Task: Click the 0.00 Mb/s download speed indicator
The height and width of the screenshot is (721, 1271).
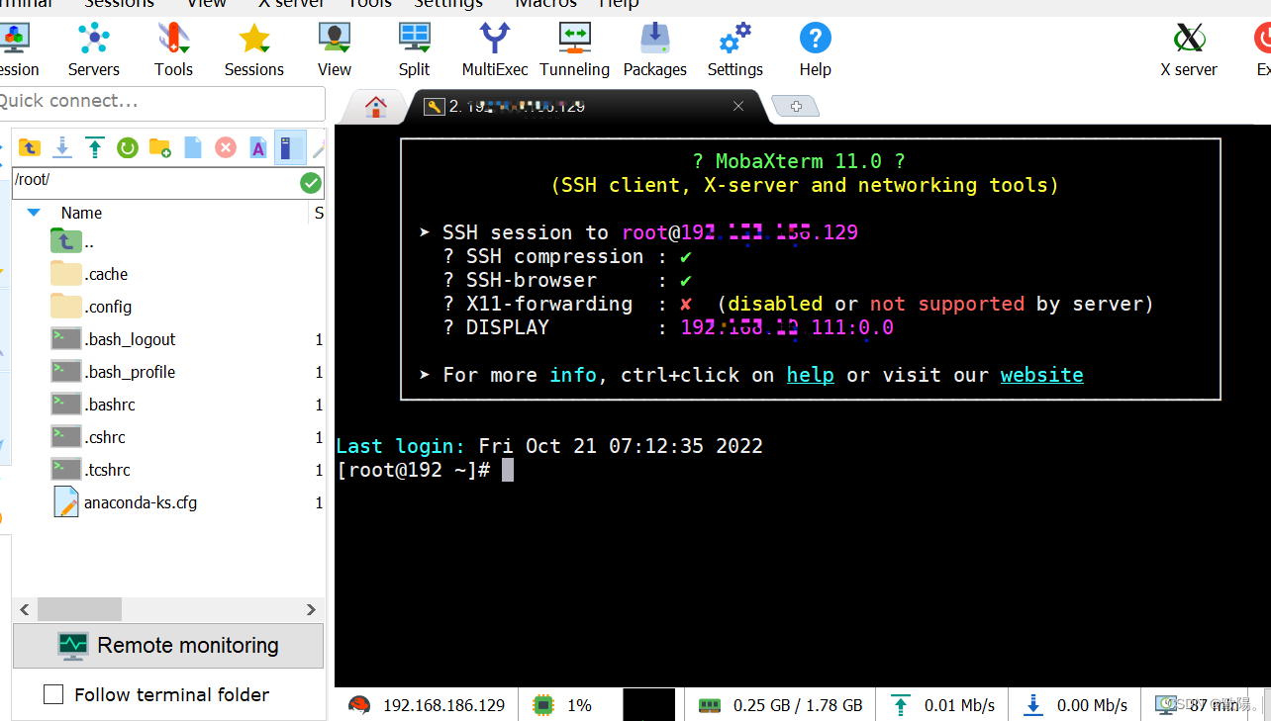Action: click(x=1075, y=705)
